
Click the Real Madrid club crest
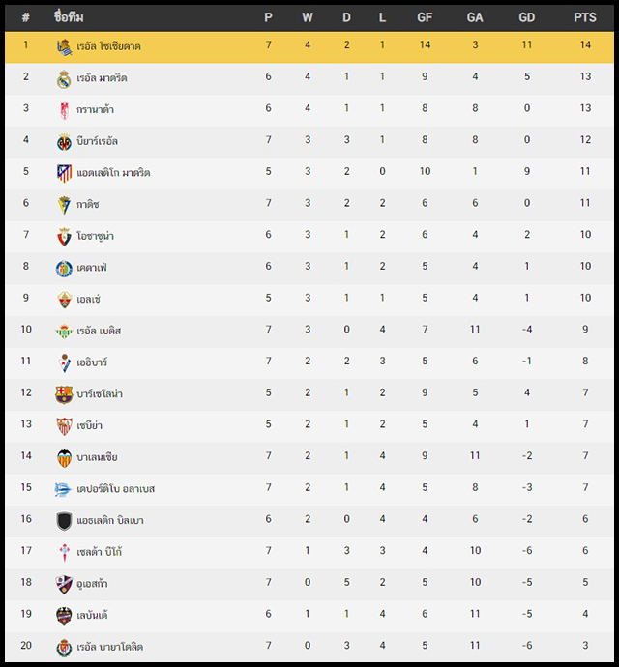tap(64, 79)
